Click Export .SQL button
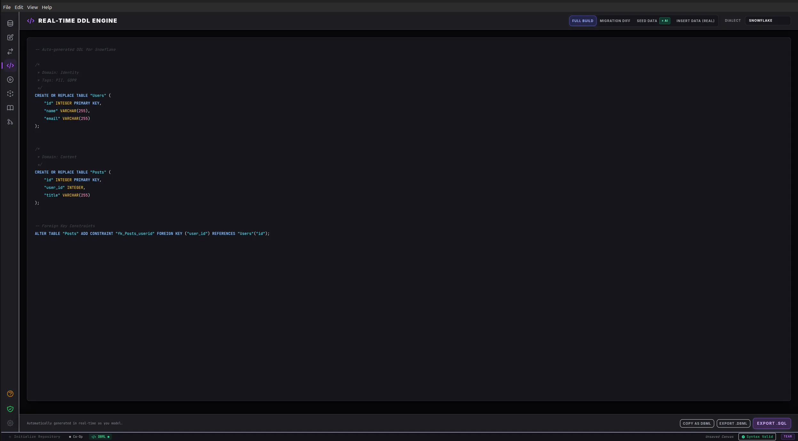The width and height of the screenshot is (798, 441). tap(771, 423)
